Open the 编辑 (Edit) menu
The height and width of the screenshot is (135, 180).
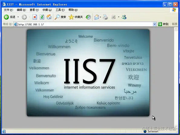21,10
